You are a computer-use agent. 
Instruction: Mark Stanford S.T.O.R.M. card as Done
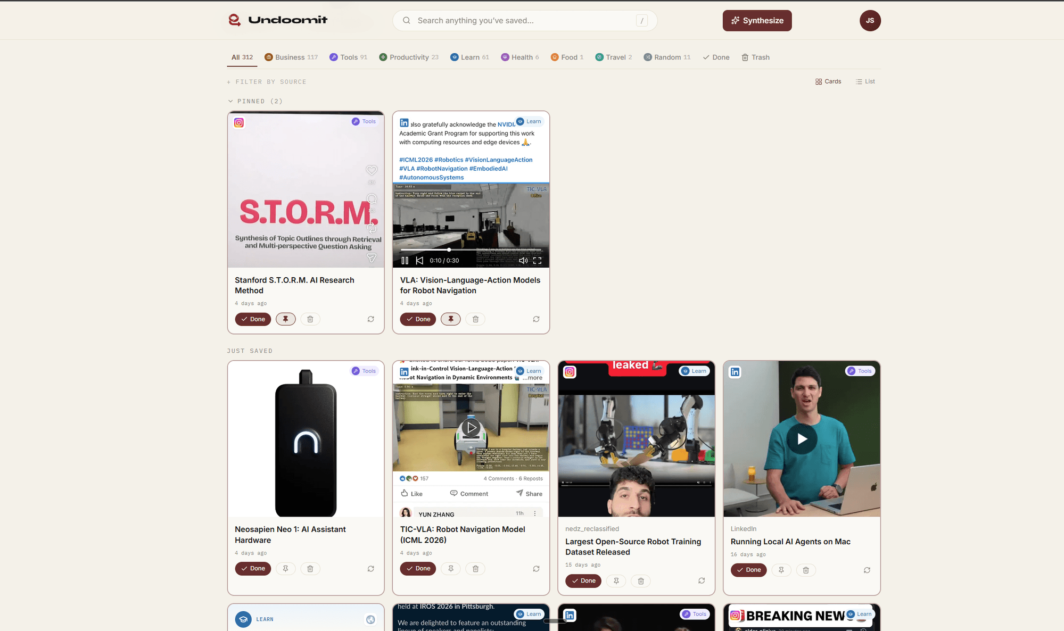pos(253,319)
